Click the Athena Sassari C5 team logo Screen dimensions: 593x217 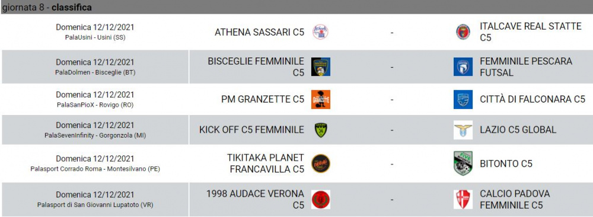(320, 32)
